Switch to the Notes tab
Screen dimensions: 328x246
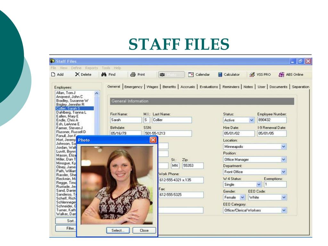click(248, 87)
